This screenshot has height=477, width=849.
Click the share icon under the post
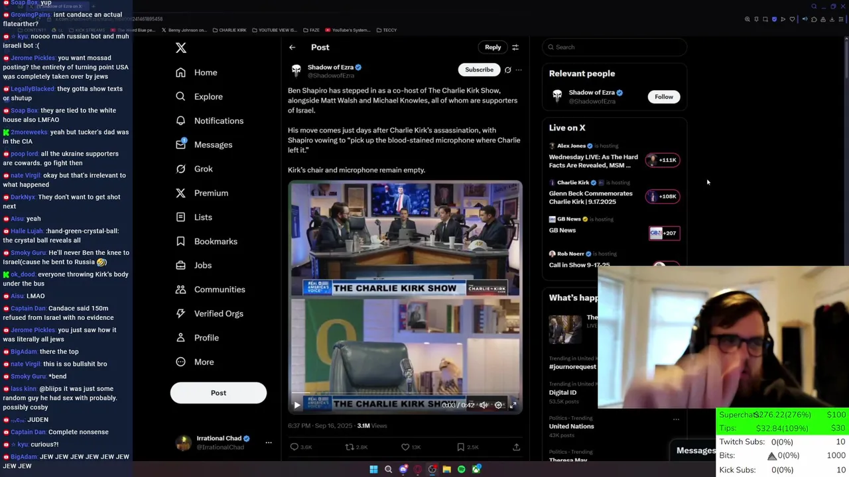point(516,447)
